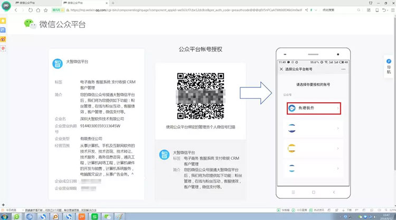
Task: Open the yellow star favorites sidebar icon
Action: (x=3, y=21)
